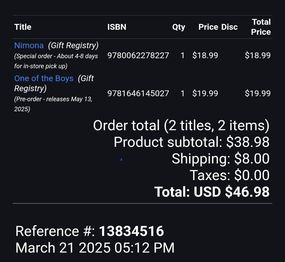The width and height of the screenshot is (285, 262).
Task: Click the Taxes $0.00 line
Action: pyautogui.click(x=229, y=175)
